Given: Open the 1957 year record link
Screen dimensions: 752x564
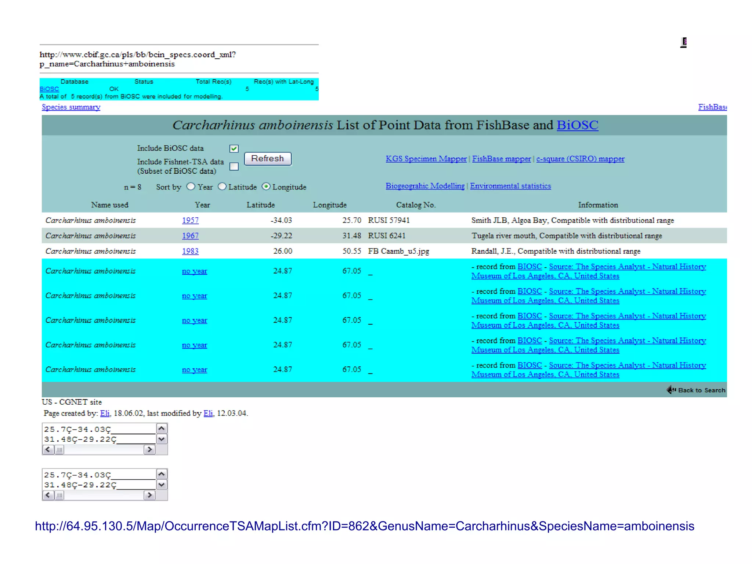Looking at the screenshot, I should [x=190, y=220].
